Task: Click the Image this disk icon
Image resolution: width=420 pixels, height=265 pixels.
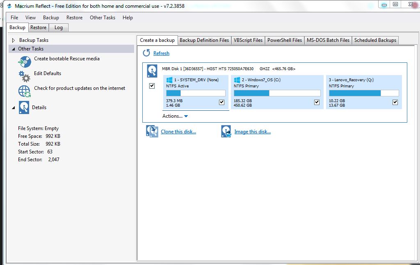Action: pyautogui.click(x=226, y=131)
